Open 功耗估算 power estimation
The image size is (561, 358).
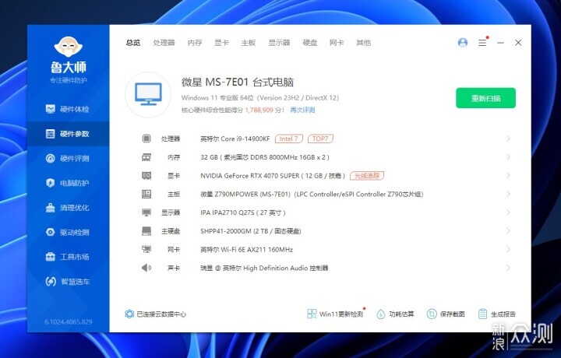point(395,314)
